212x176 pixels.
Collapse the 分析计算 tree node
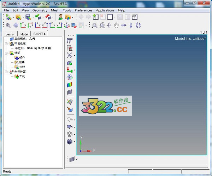[6, 72]
